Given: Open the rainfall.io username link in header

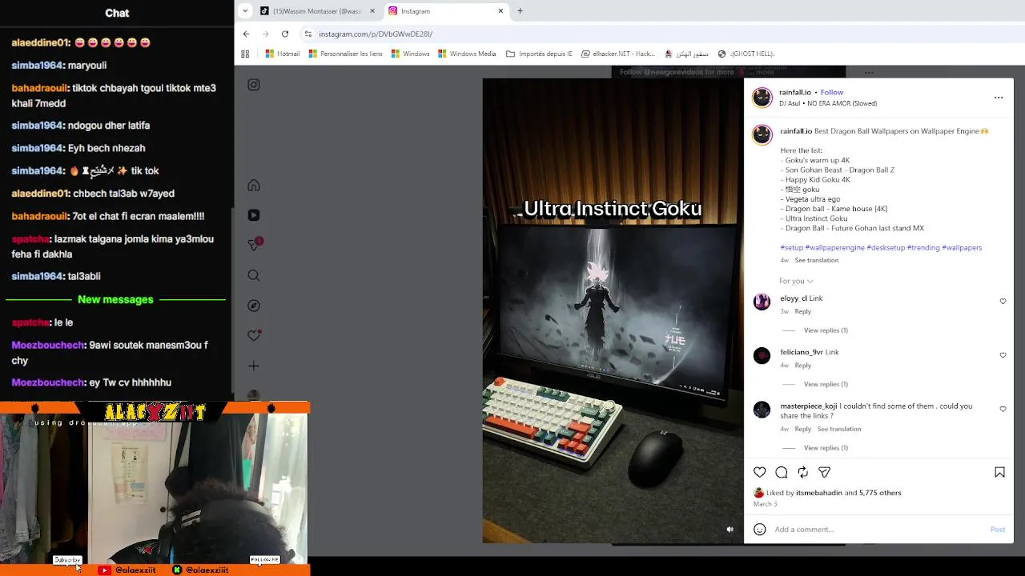Looking at the screenshot, I should (x=795, y=92).
